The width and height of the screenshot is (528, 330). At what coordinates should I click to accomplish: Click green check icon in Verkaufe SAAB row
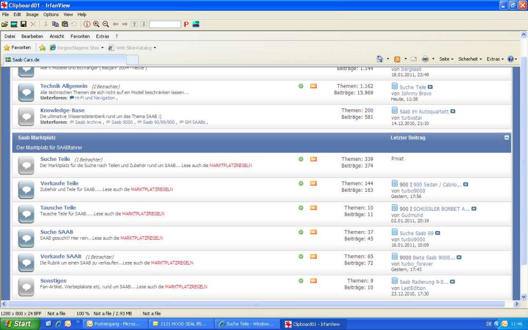[x=301, y=257]
